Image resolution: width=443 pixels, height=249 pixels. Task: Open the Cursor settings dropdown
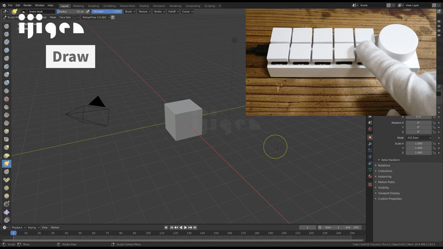click(187, 12)
